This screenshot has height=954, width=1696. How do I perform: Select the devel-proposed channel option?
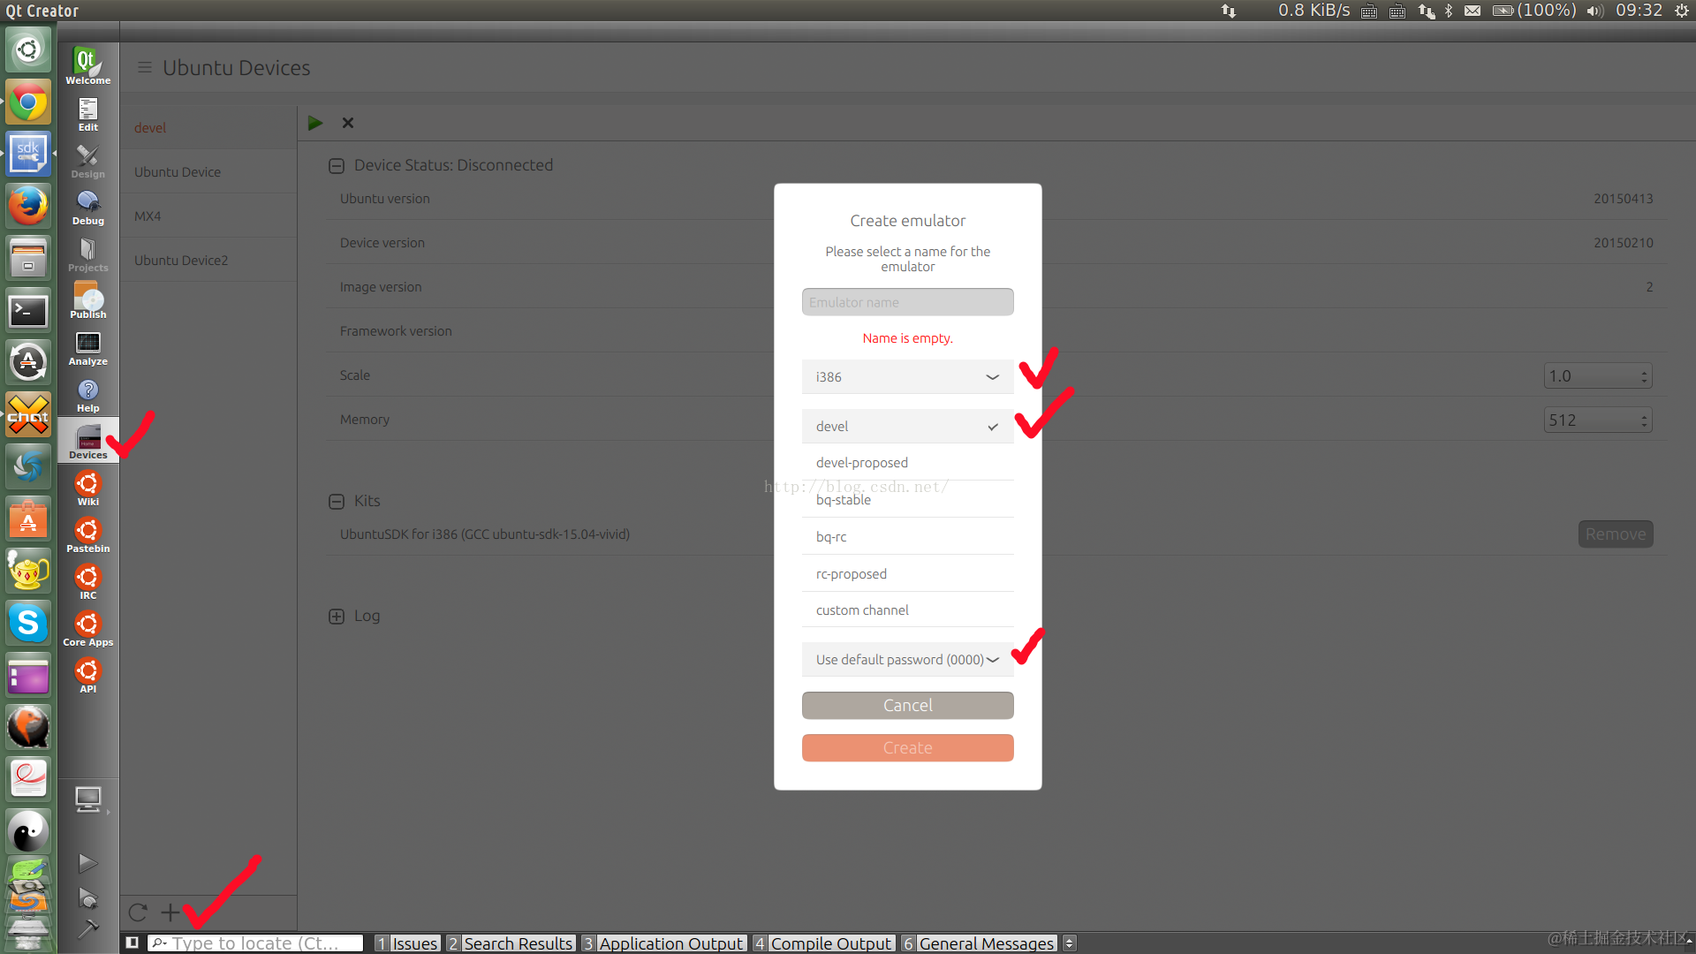tap(907, 463)
